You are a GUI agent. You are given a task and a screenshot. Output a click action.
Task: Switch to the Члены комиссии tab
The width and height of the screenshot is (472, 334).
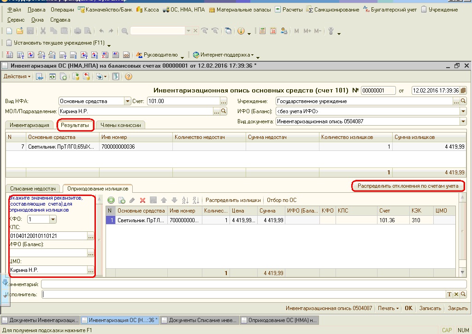[x=121, y=125]
